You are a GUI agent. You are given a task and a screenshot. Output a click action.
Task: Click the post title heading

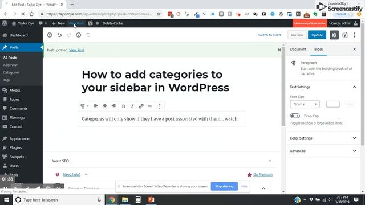click(x=155, y=81)
